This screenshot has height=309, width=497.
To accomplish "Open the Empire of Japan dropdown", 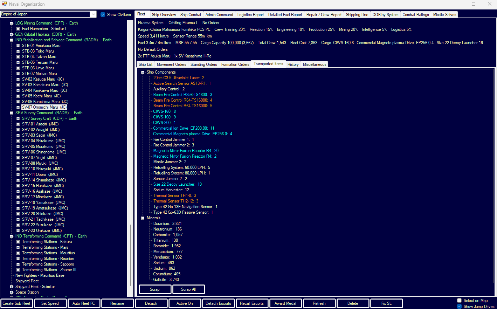I will pyautogui.click(x=93, y=14).
